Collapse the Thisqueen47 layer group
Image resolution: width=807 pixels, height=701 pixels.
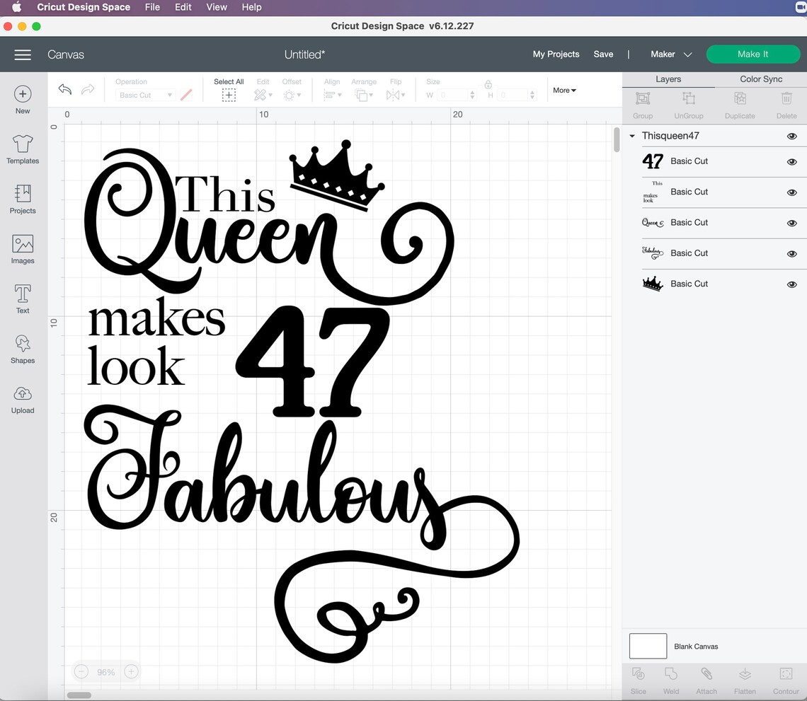click(x=631, y=136)
